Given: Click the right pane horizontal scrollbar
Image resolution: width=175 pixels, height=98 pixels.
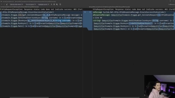Looking at the screenshot, I should point(120,97).
